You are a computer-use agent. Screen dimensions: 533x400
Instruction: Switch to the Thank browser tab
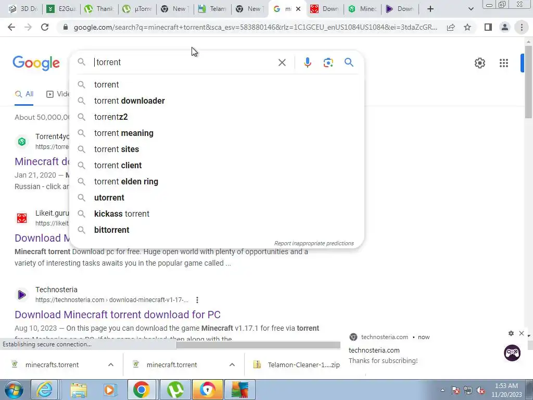click(99, 9)
